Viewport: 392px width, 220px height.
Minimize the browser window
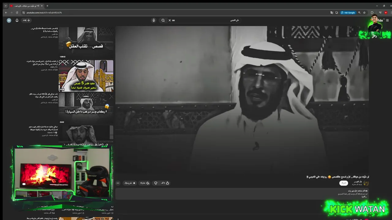click(377, 6)
